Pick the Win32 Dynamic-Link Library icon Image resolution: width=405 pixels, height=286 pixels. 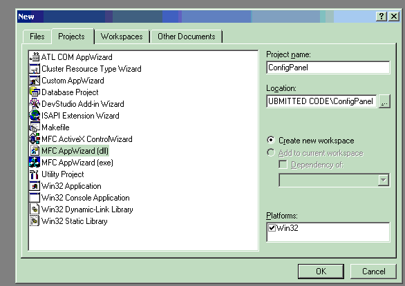point(35,210)
